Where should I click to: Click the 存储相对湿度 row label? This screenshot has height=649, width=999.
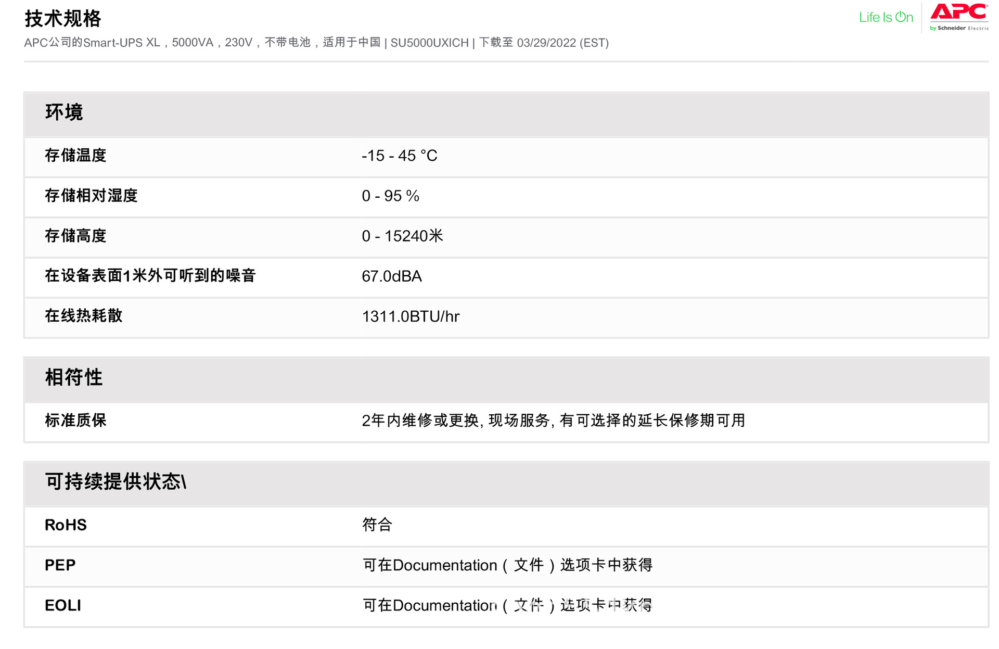pyautogui.click(x=91, y=196)
